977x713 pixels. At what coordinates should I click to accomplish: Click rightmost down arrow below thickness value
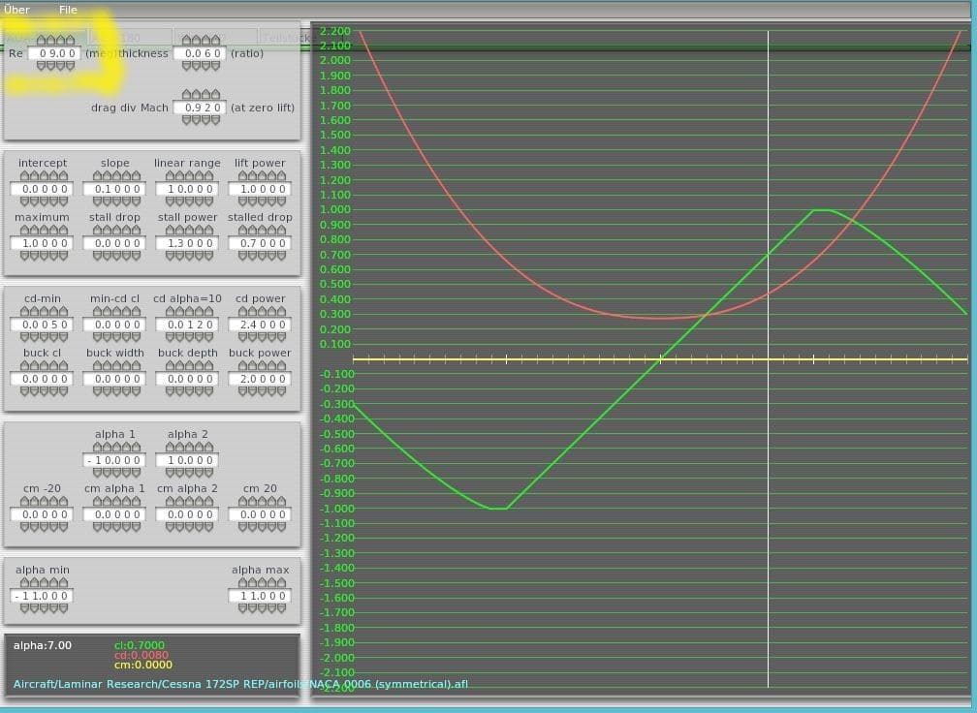(x=215, y=66)
